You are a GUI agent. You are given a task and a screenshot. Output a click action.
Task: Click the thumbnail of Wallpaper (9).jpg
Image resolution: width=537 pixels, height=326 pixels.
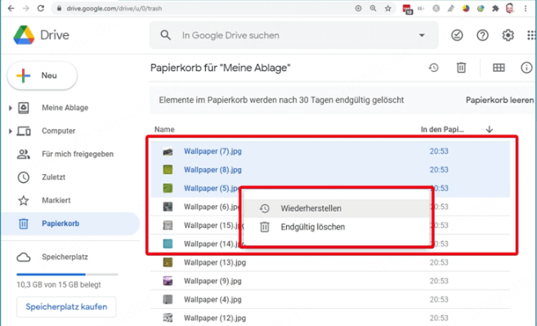[x=168, y=281]
